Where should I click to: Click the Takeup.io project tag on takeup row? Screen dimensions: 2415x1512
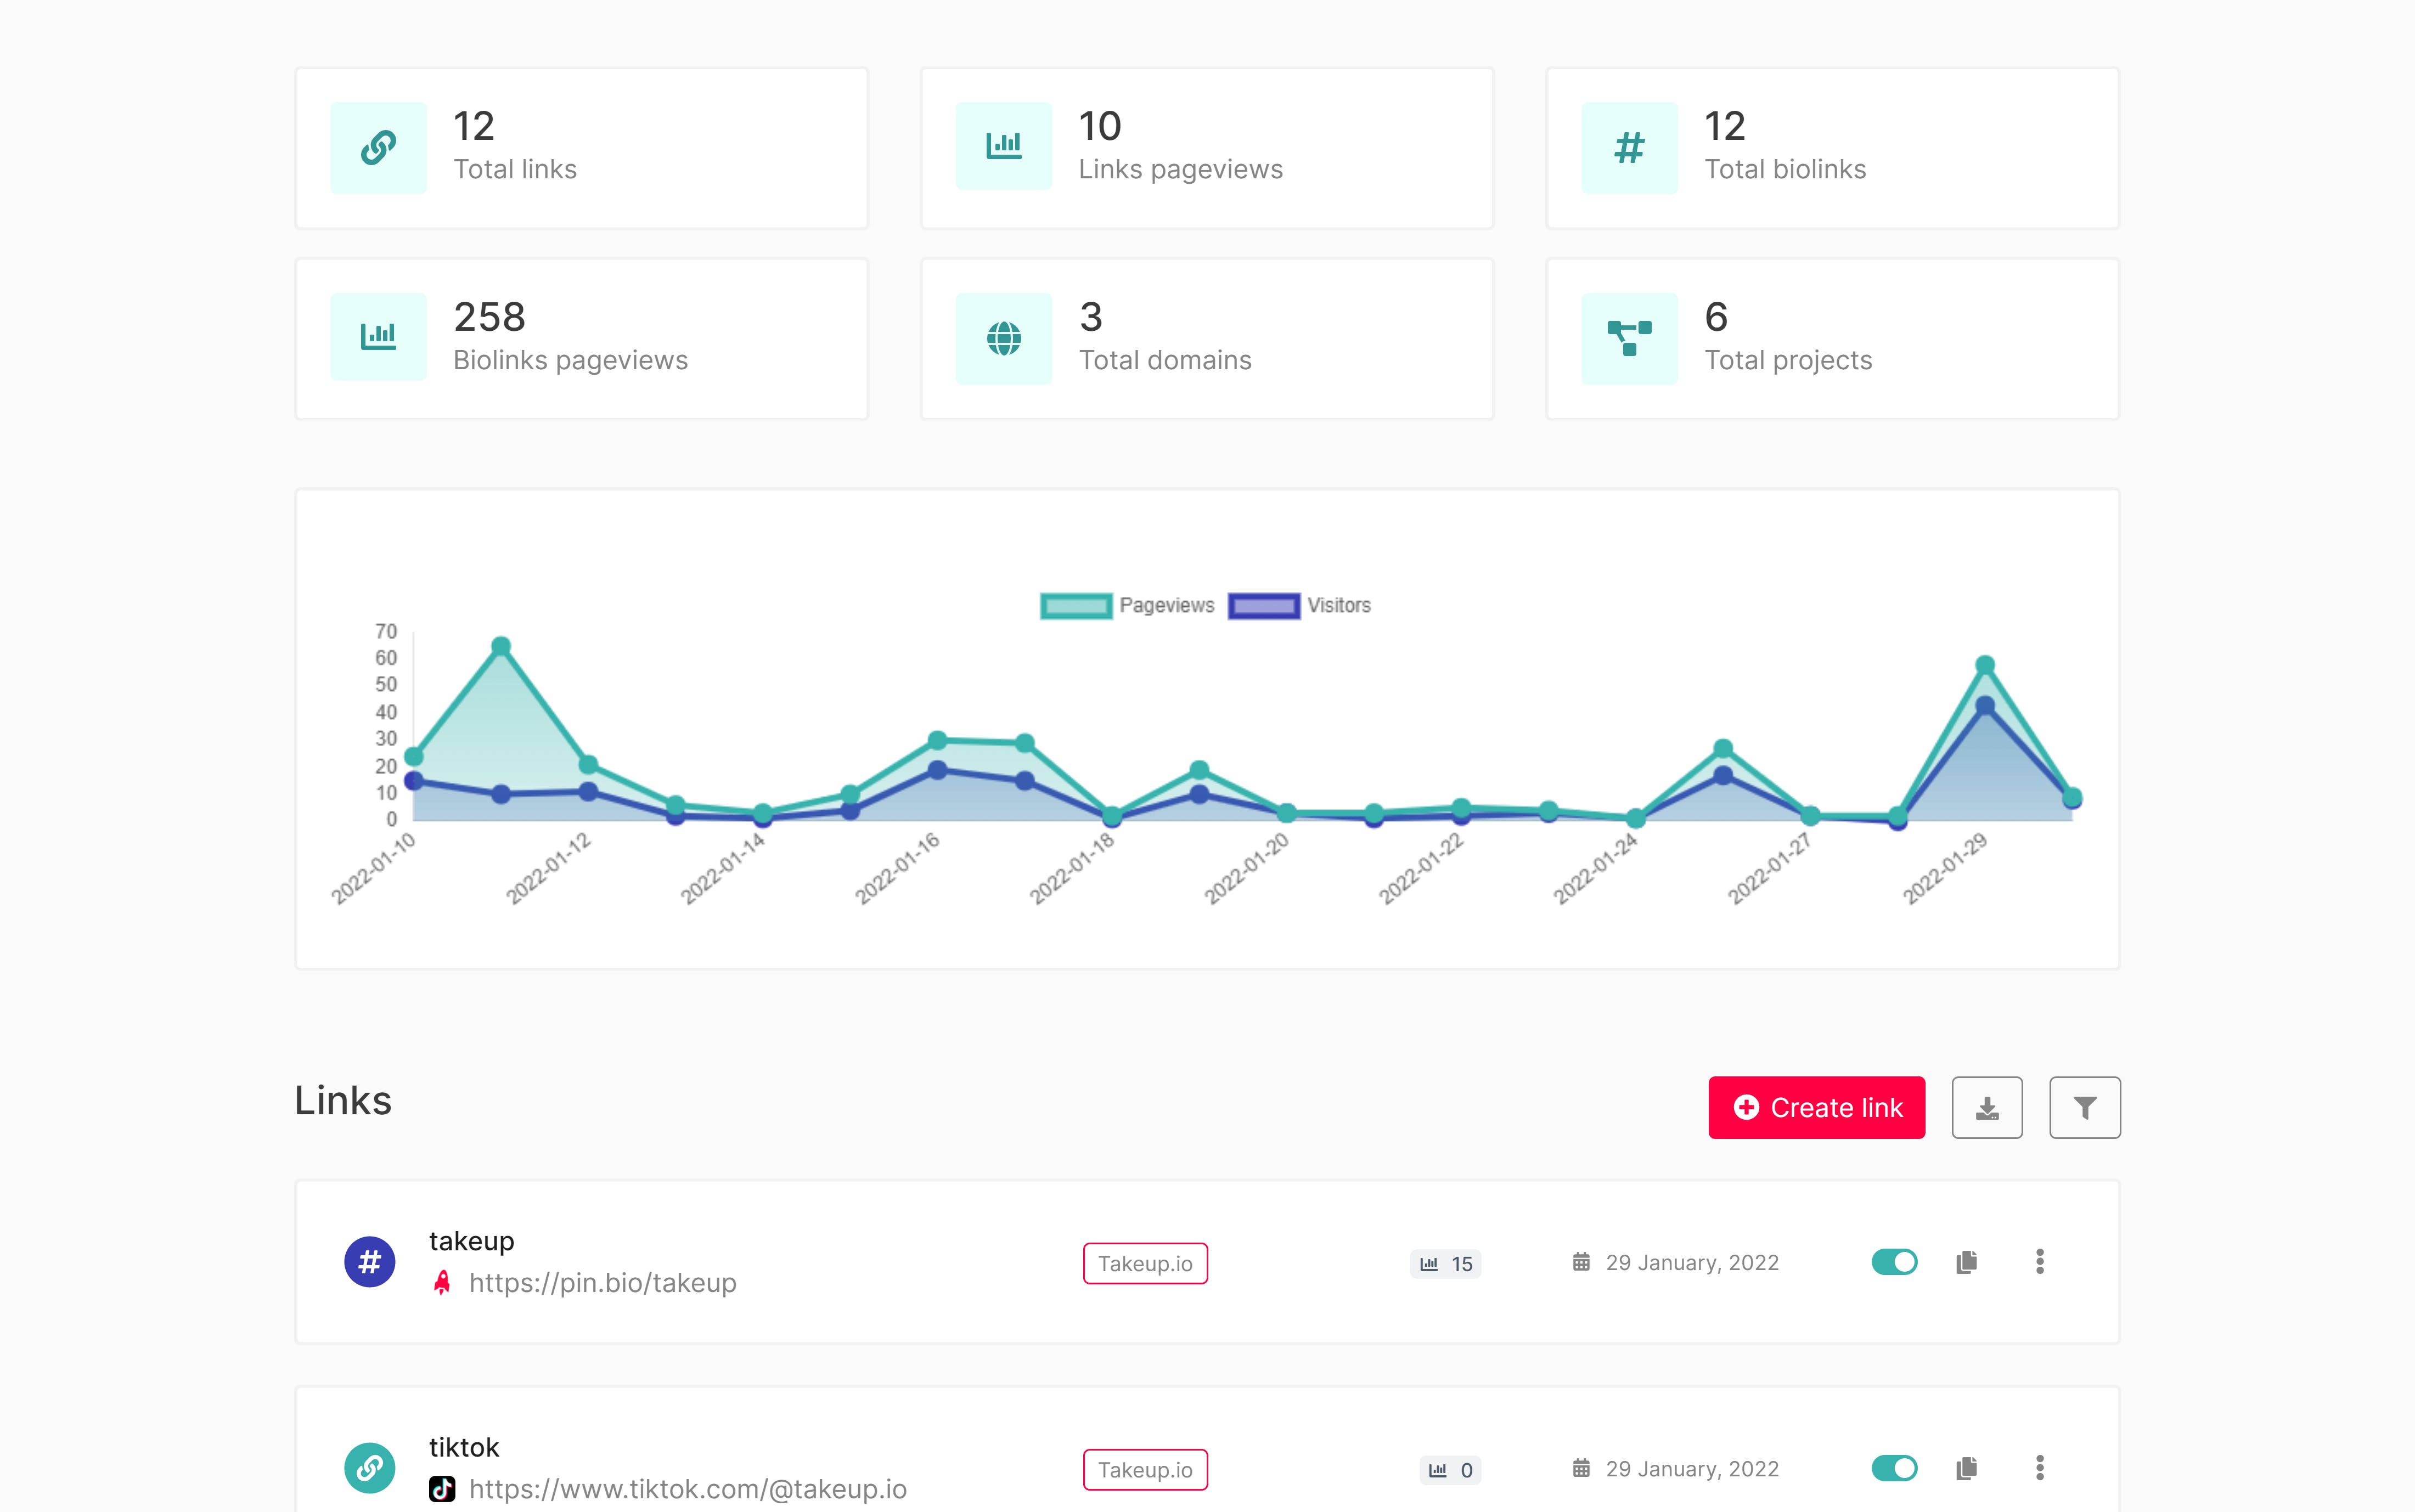pyautogui.click(x=1145, y=1264)
